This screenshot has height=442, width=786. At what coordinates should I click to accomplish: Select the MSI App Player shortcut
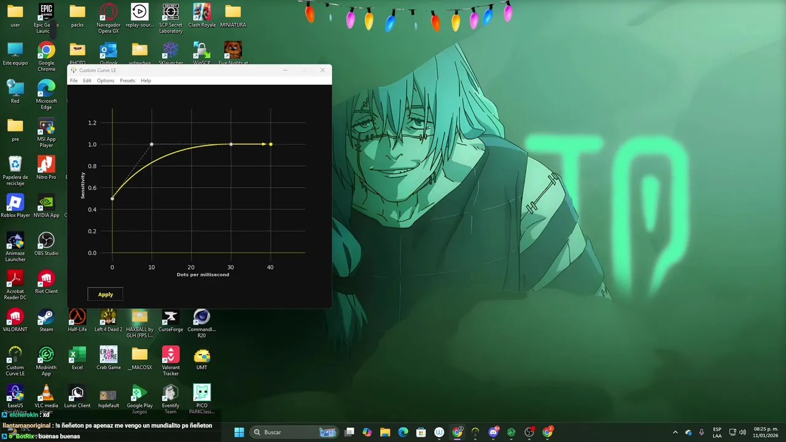click(x=46, y=133)
